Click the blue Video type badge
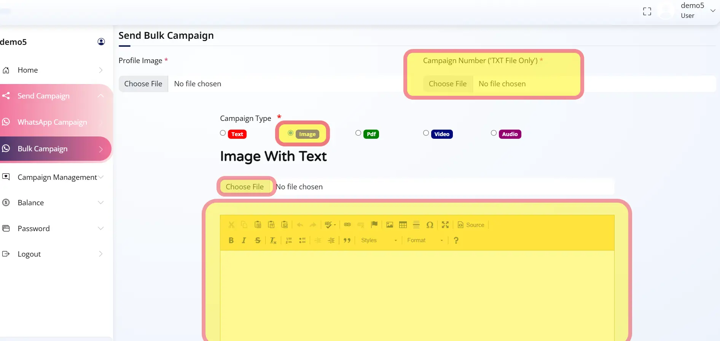 tap(442, 134)
